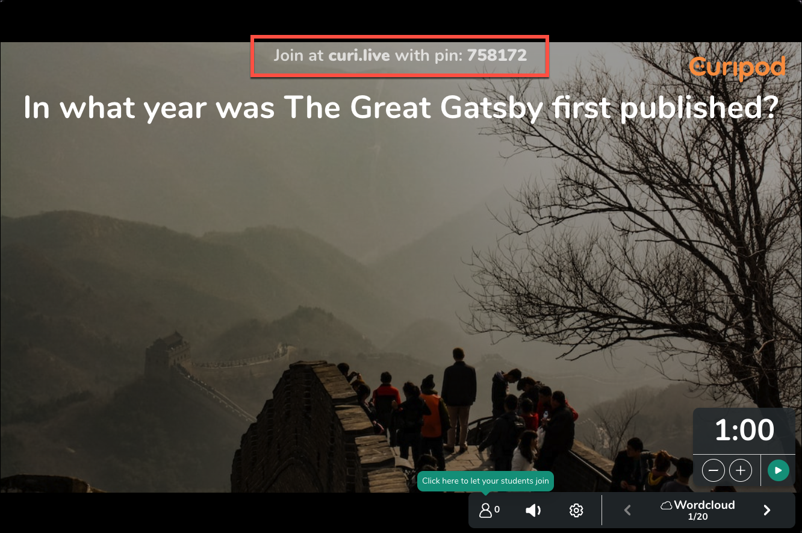Click the 1:00 timer display

(745, 431)
